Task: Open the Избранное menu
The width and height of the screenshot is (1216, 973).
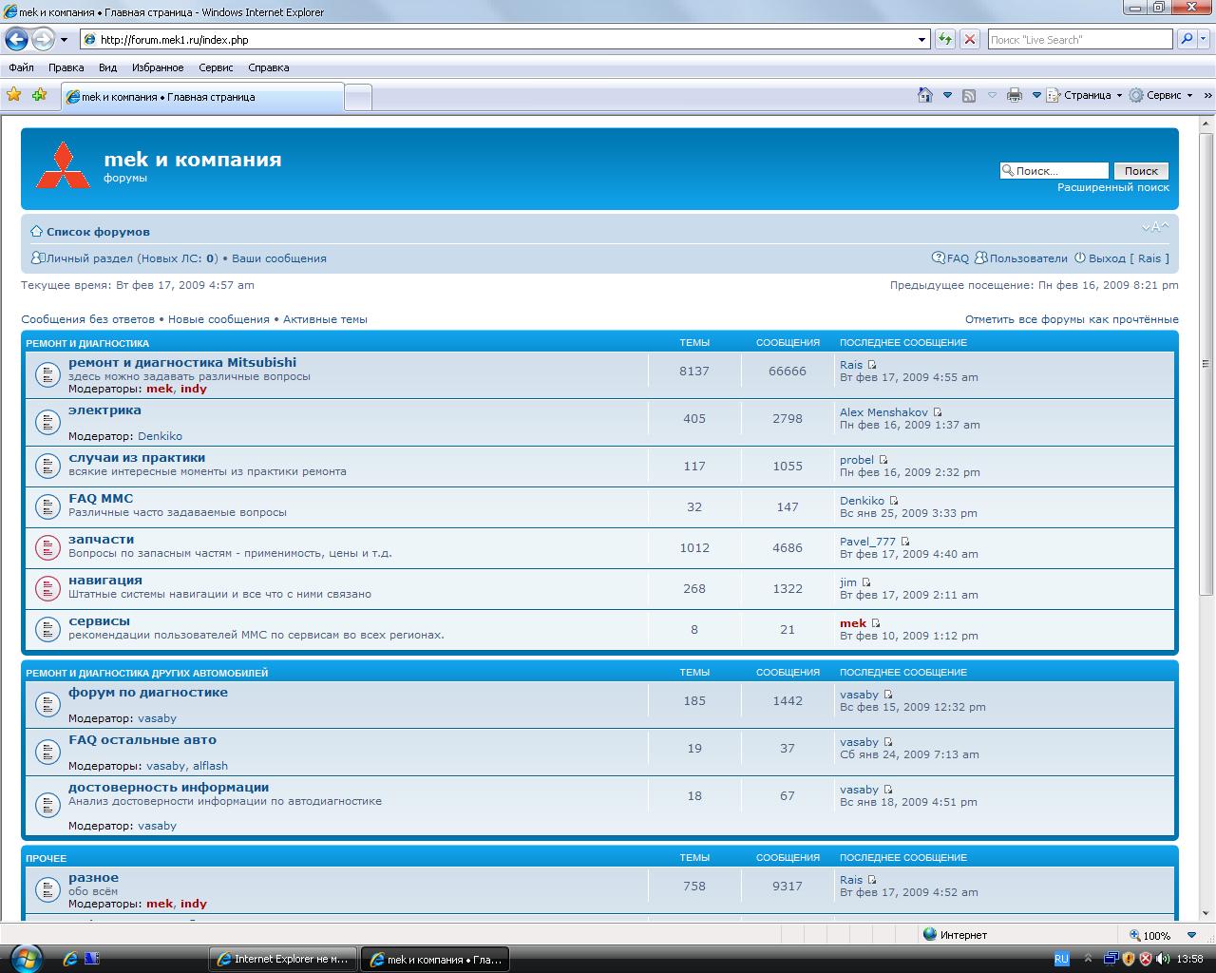Action: tap(158, 67)
